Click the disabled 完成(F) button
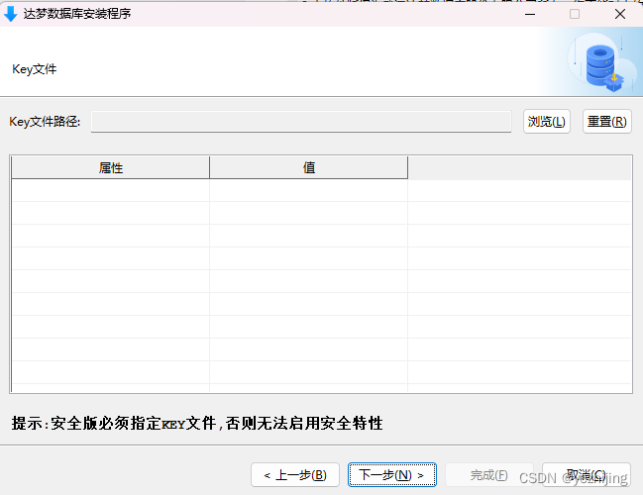The height and width of the screenshot is (495, 643). pyautogui.click(x=488, y=475)
